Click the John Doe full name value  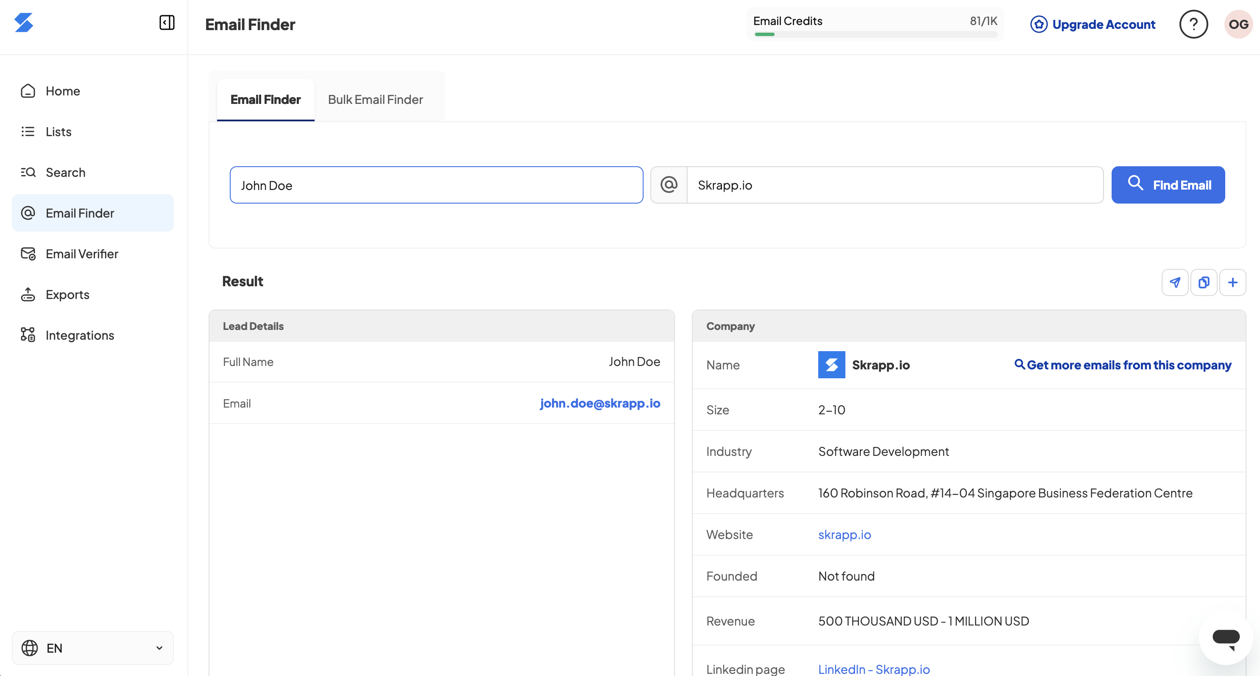click(634, 361)
